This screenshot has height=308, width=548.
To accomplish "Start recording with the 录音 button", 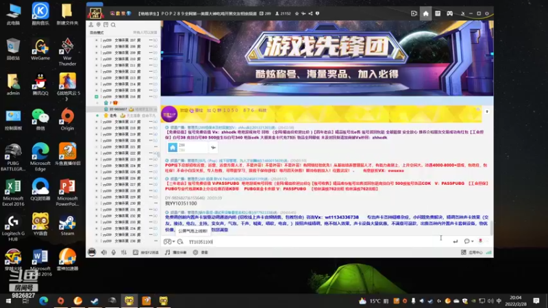I will pos(201,252).
